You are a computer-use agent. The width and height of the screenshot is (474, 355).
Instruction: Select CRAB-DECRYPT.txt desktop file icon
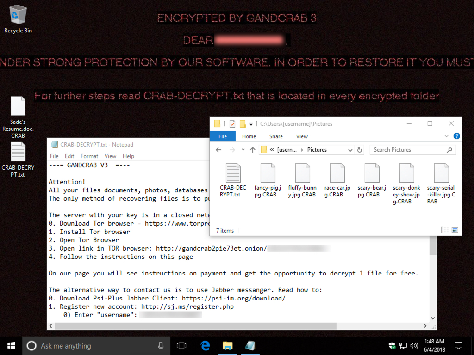click(x=18, y=159)
